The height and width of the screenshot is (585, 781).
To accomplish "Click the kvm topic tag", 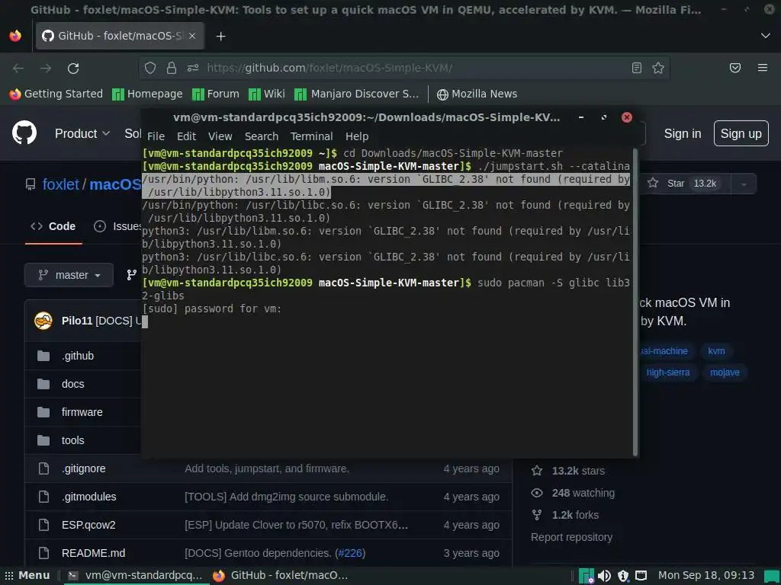I will coord(716,351).
